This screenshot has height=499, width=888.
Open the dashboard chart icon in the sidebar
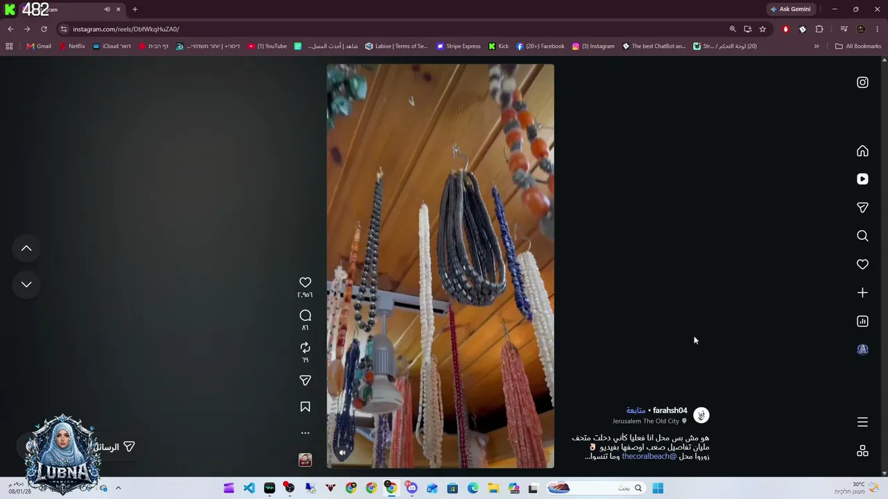[x=862, y=321]
